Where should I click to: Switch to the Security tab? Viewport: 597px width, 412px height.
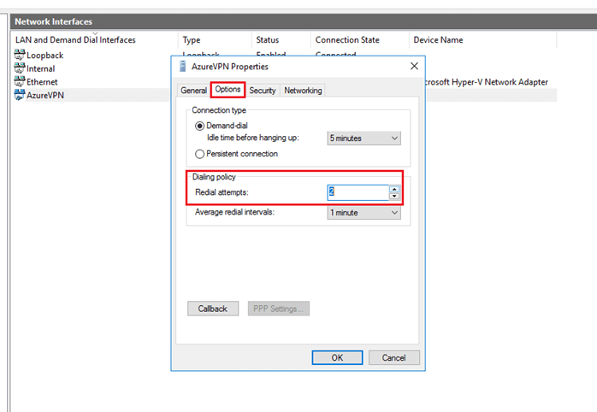point(263,91)
